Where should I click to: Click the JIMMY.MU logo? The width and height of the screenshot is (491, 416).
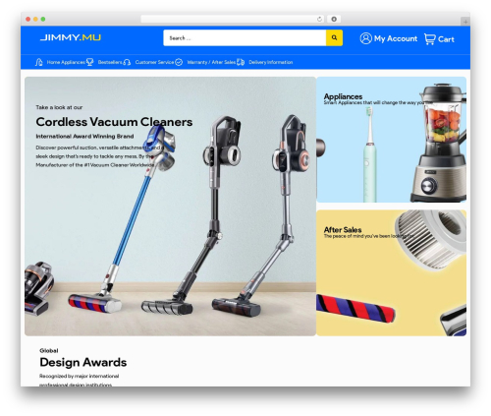[71, 37]
